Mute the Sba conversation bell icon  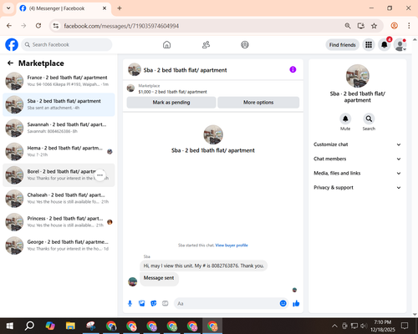[345, 119]
